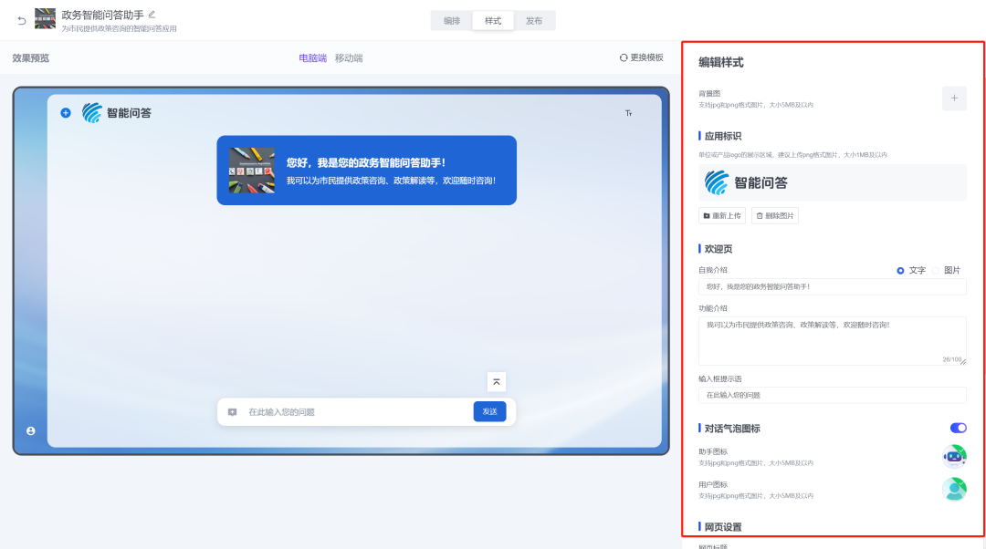Click the plus button to add a 背景图
The width and height of the screenshot is (986, 549).
click(x=956, y=98)
